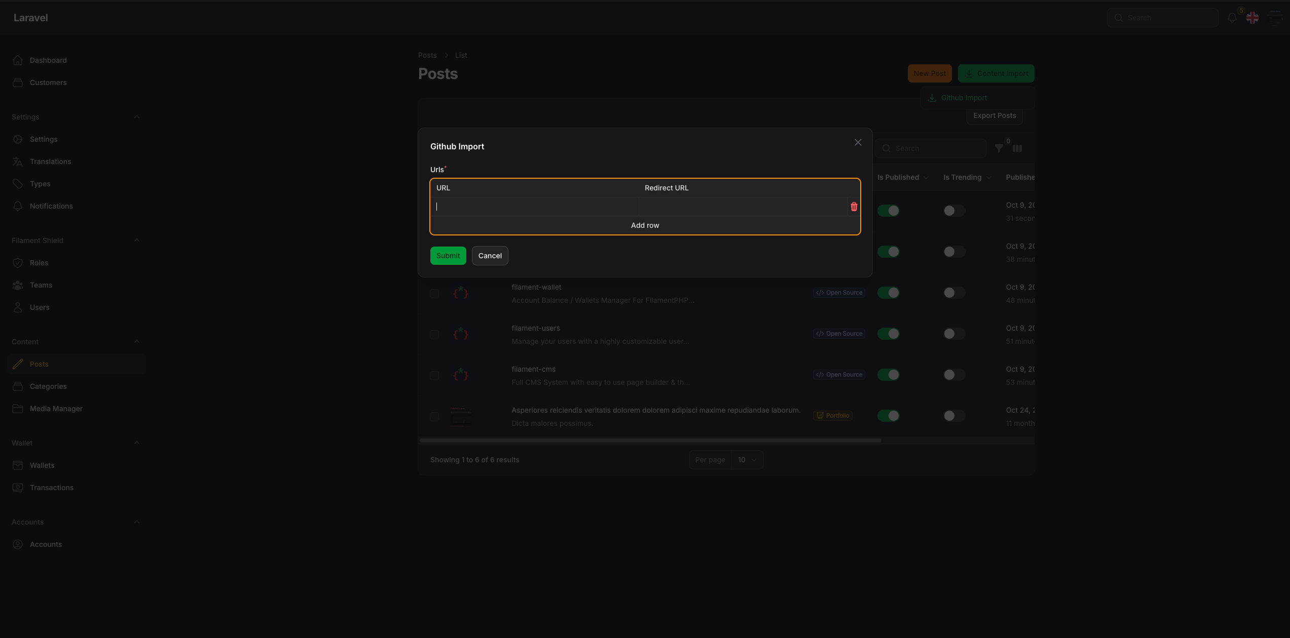Submit the Github Import form
Image resolution: width=1290 pixels, height=638 pixels.
(448, 256)
